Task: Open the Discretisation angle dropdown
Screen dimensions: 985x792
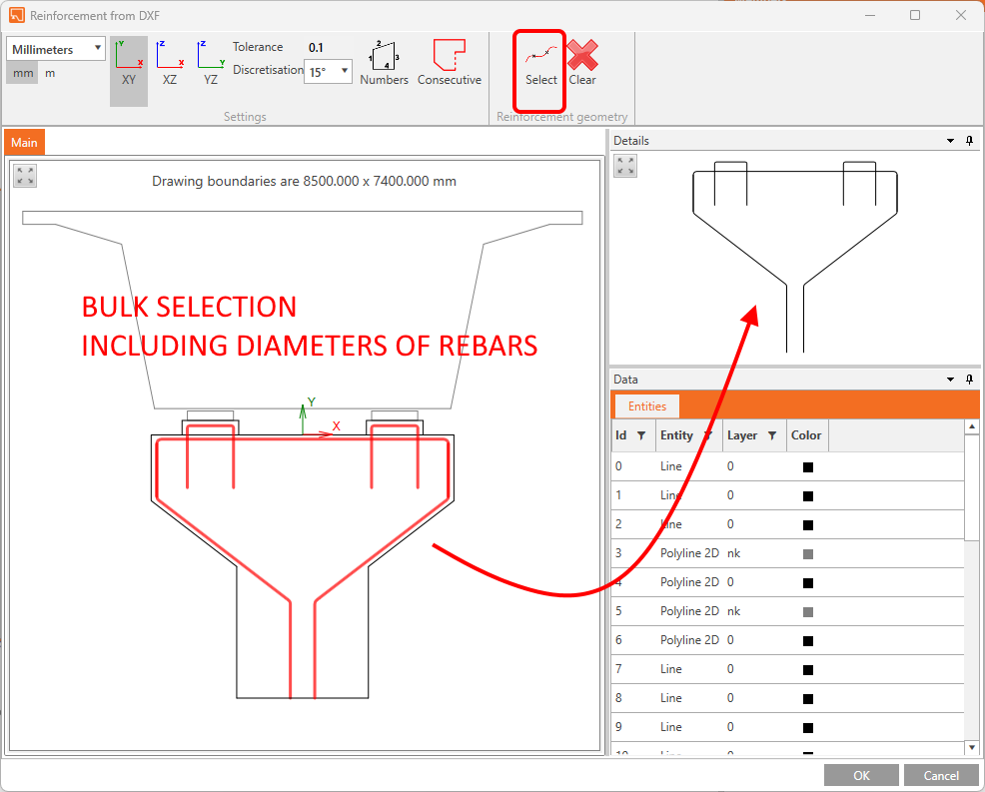Action: (328, 72)
